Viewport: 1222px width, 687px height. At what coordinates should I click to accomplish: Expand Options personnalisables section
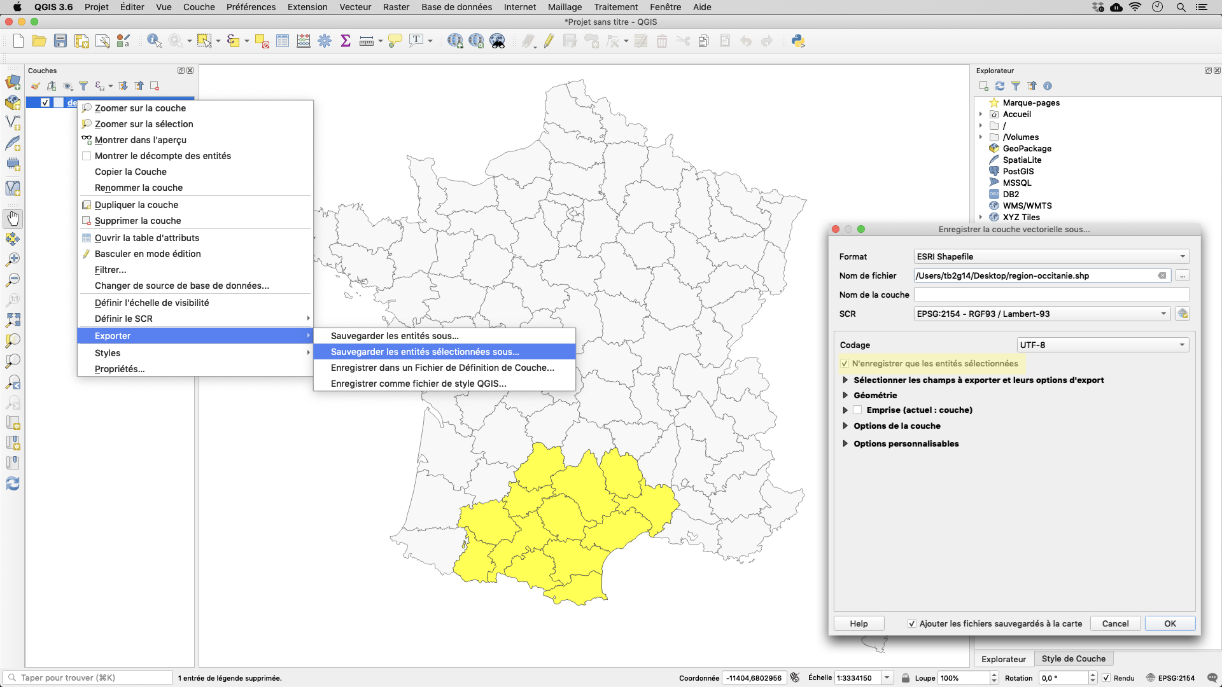pos(845,444)
